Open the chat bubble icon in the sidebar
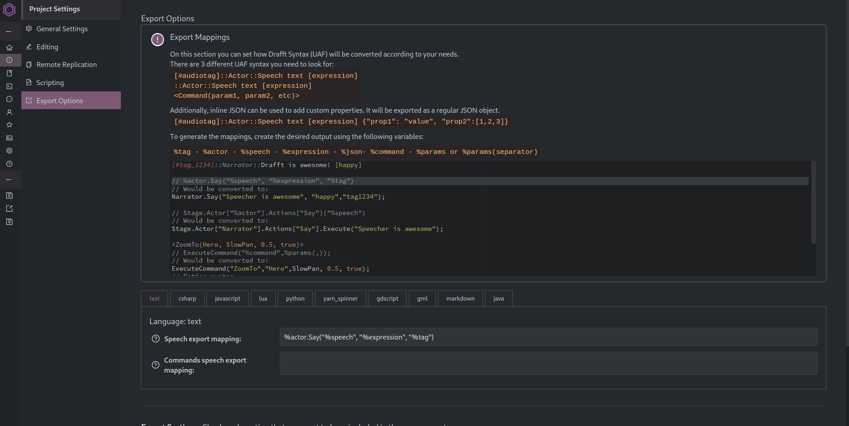The image size is (849, 426). [10, 99]
